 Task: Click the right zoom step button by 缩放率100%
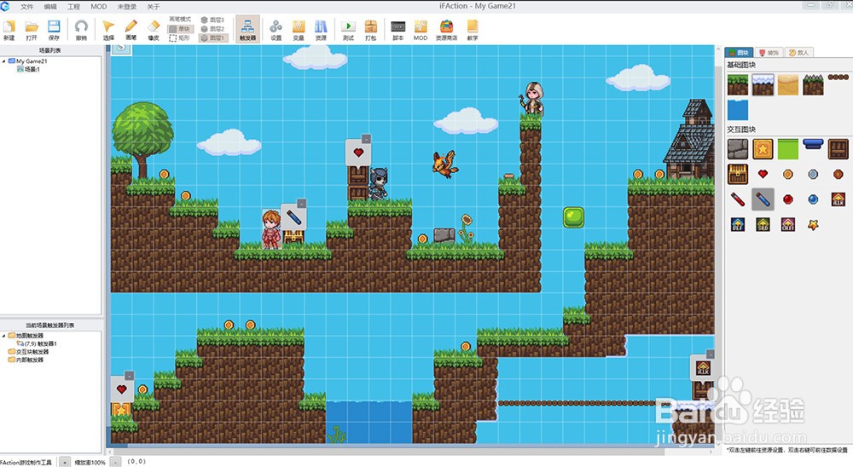pos(115,462)
